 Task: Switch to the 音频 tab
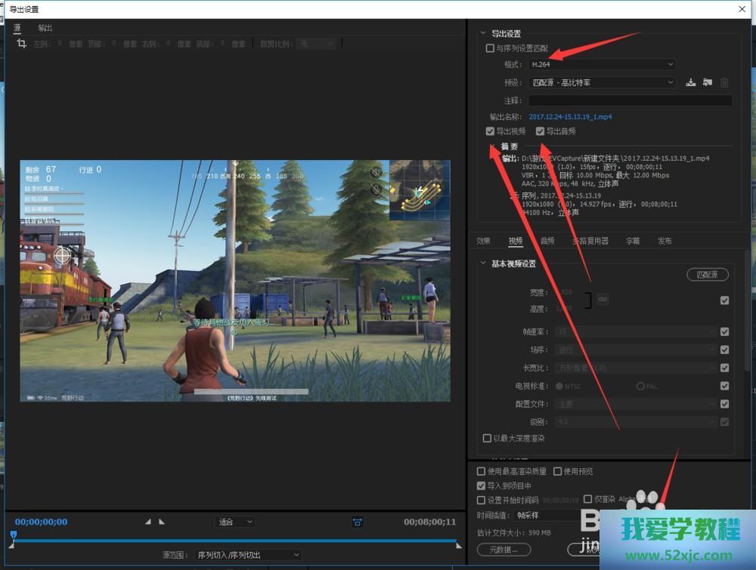click(547, 241)
